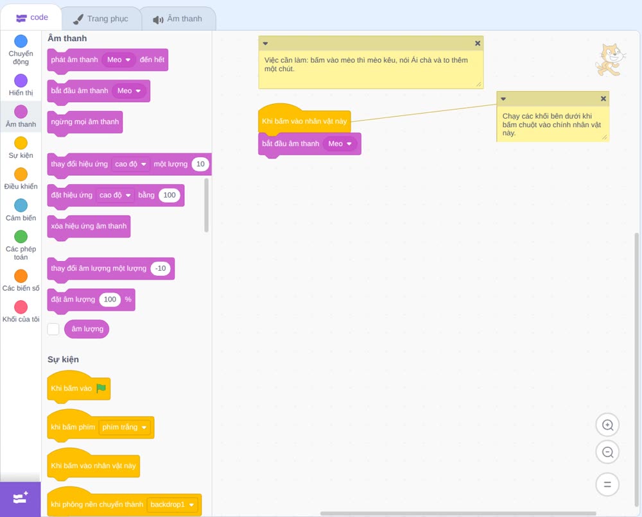Image resolution: width=642 pixels, height=517 pixels.
Task: Click the workspace vertical scrollbar
Action: [x=637, y=370]
